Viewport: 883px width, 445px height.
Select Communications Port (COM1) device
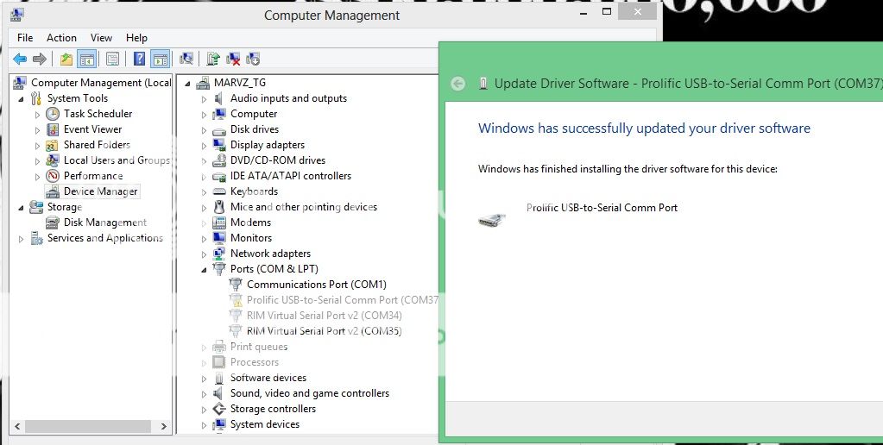coord(317,285)
